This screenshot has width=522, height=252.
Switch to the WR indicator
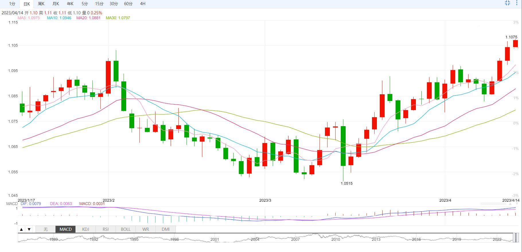point(146,229)
